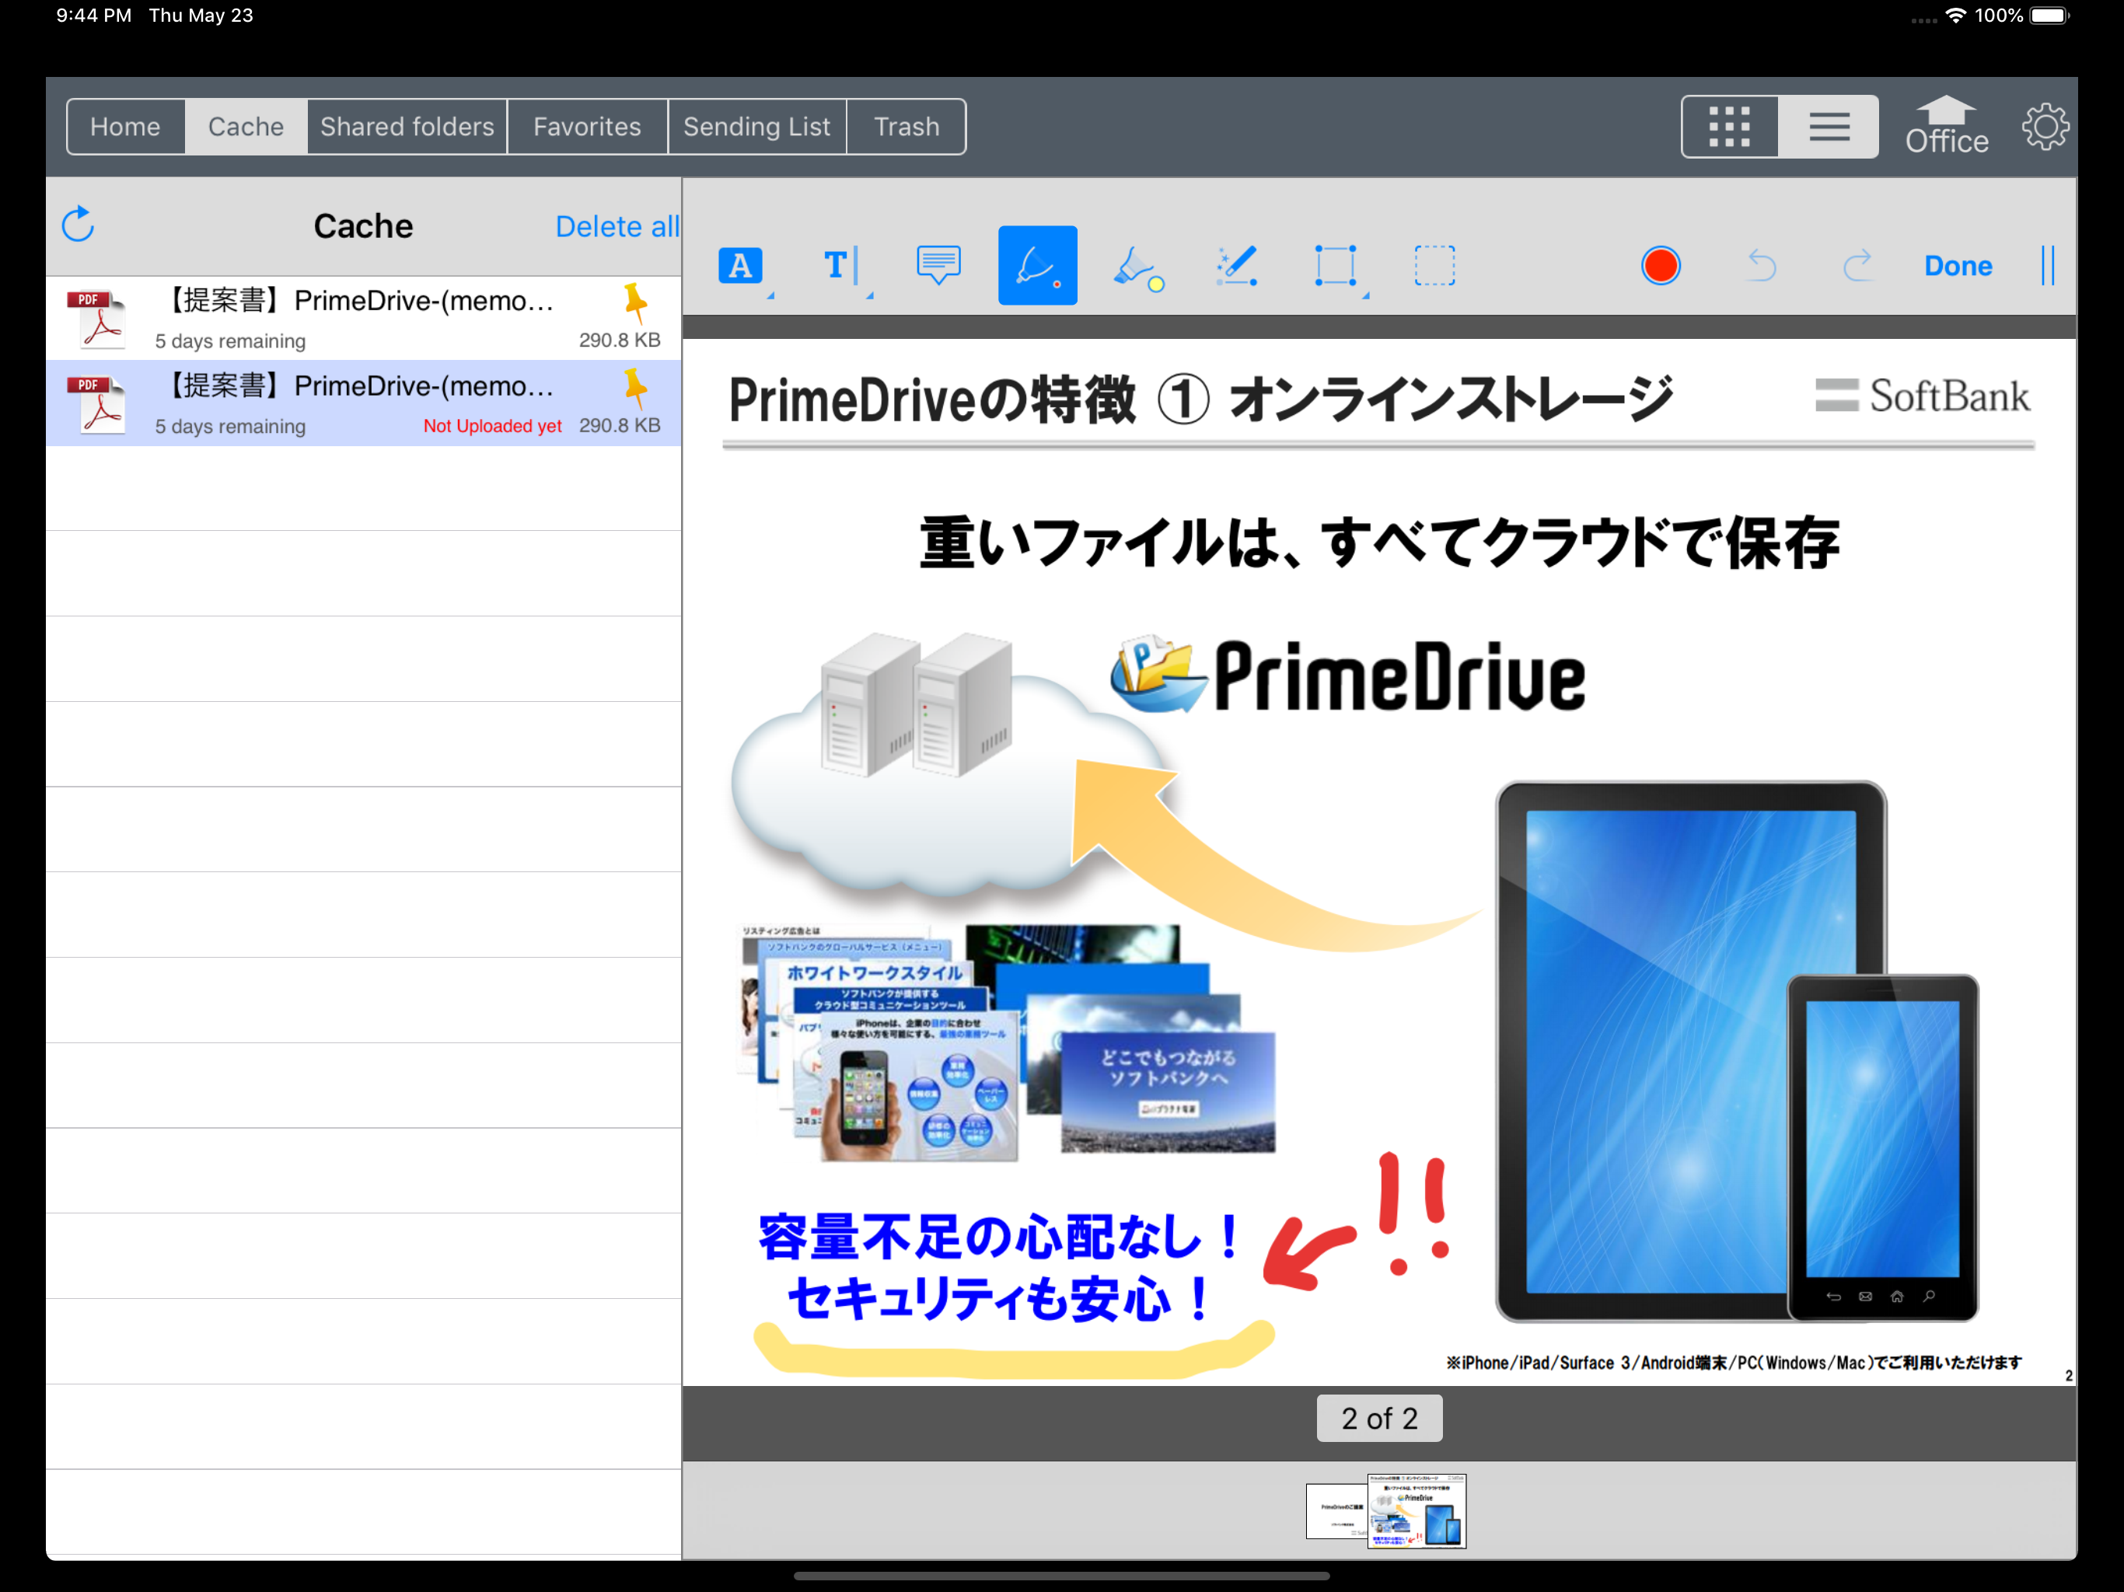Screen dimensions: 2124x1592
Task: Open the Sending List tab
Action: pos(756,127)
